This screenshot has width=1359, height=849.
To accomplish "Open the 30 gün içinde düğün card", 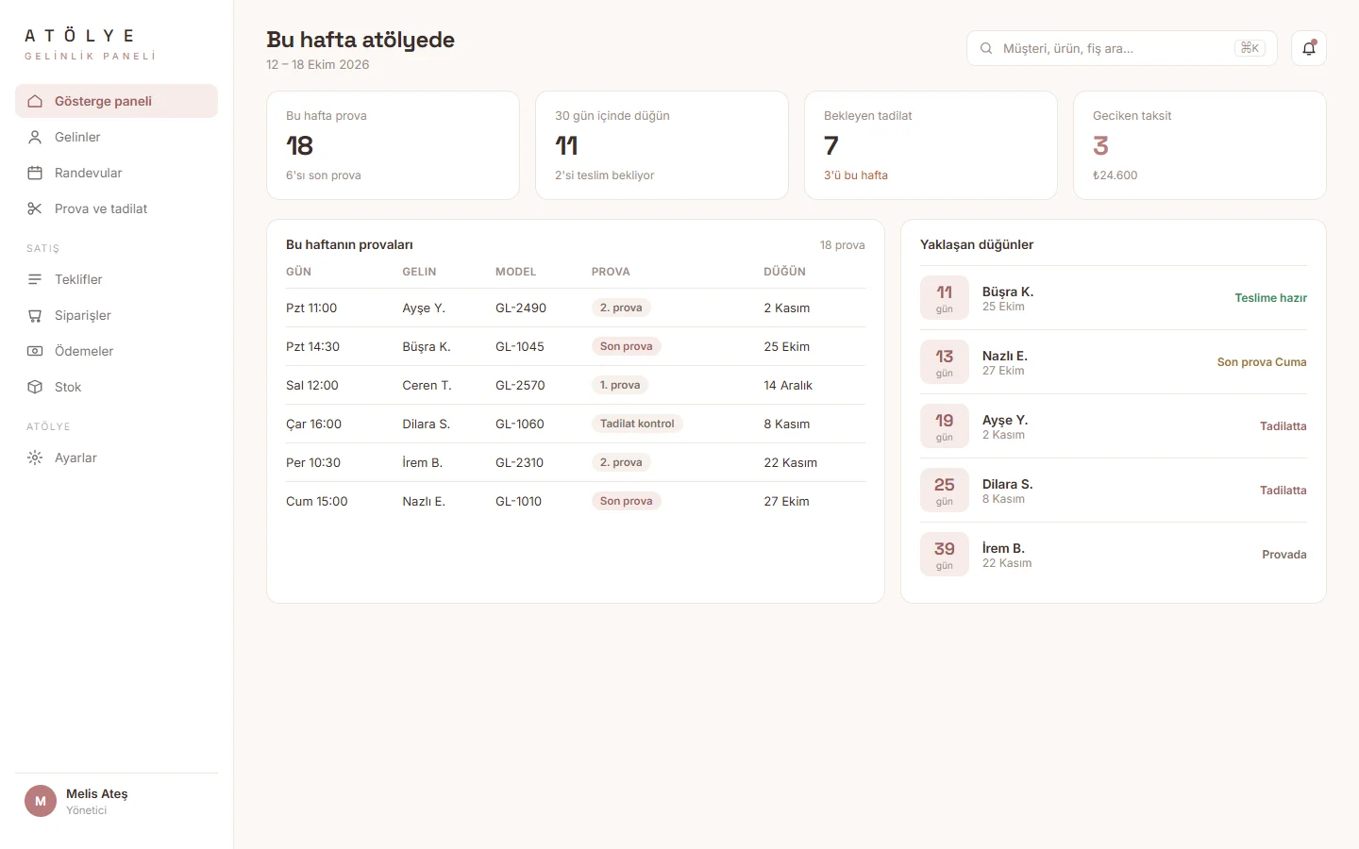I will (x=662, y=145).
